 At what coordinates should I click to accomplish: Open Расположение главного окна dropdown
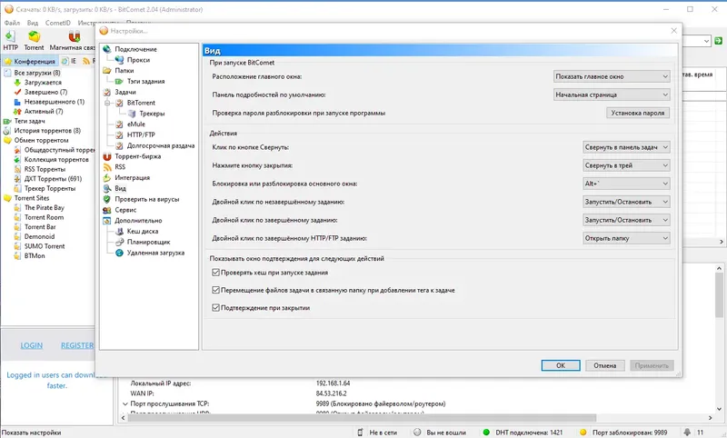612,76
